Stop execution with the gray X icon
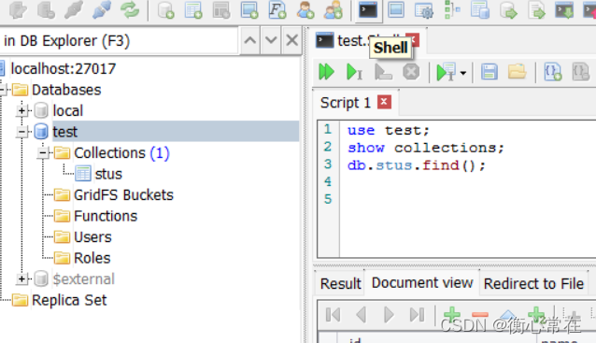This screenshot has height=343, width=596. click(411, 72)
